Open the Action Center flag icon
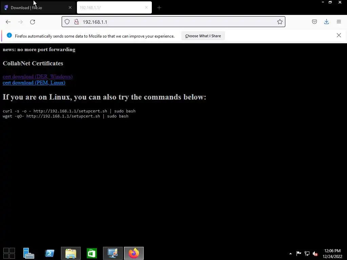Image resolution: width=347 pixels, height=260 pixels. [x=299, y=253]
